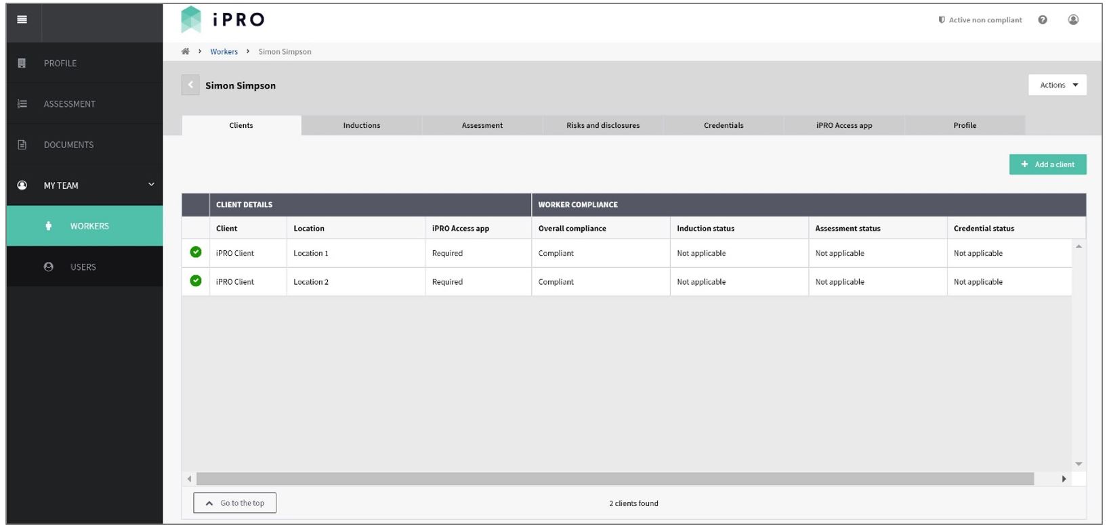
Task: Click the Go to the top button
Action: pyautogui.click(x=234, y=503)
